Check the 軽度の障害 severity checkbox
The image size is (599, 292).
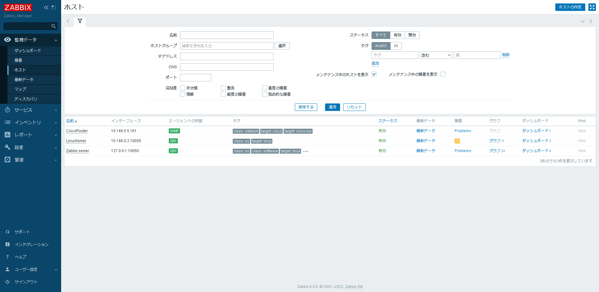pos(223,94)
